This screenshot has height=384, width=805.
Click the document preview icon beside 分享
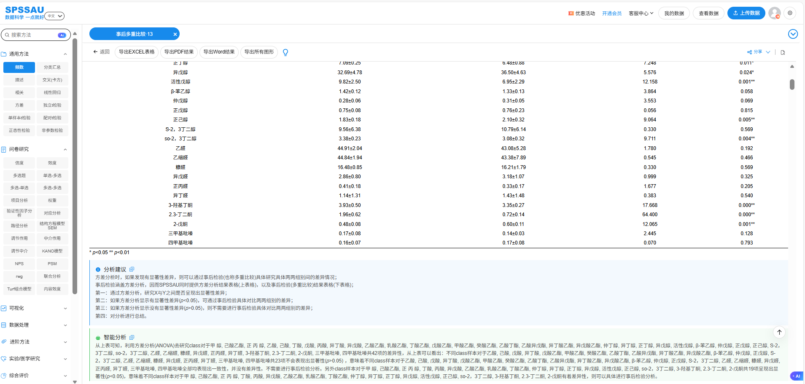click(x=783, y=52)
